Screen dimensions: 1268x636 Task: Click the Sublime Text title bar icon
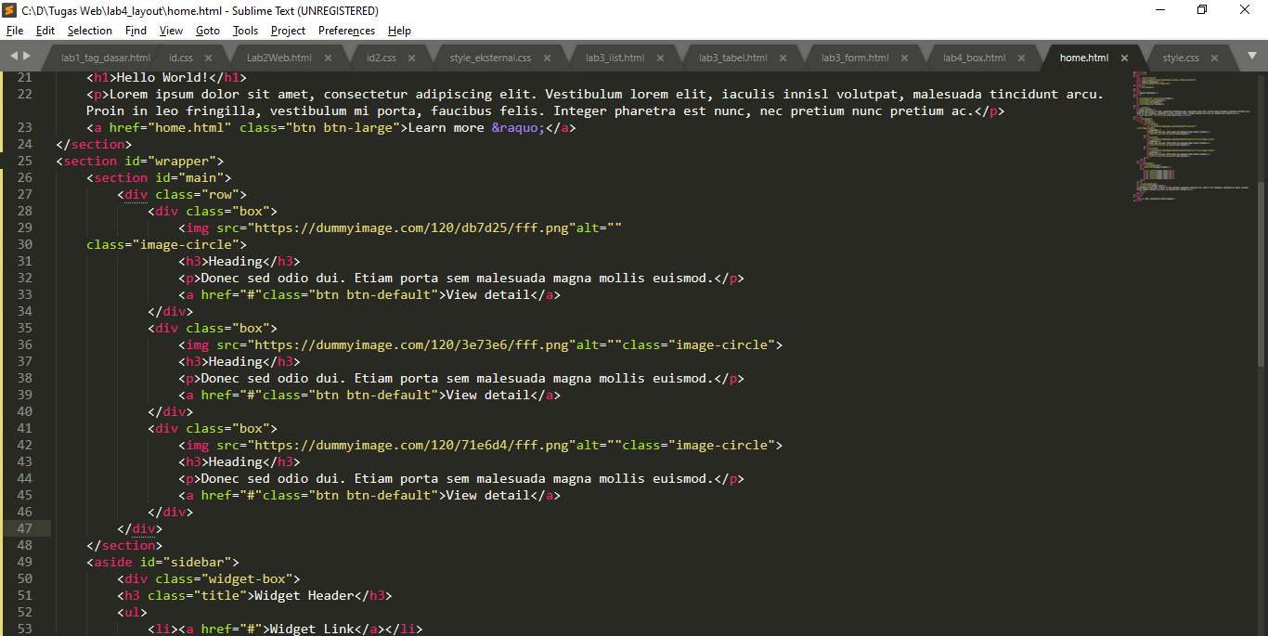tap(9, 10)
